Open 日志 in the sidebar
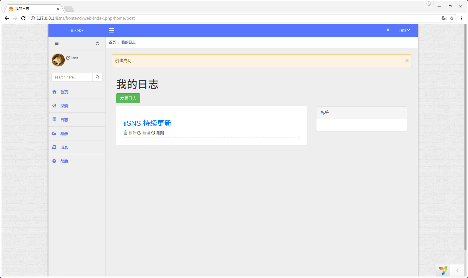This screenshot has width=468, height=278. [x=64, y=120]
